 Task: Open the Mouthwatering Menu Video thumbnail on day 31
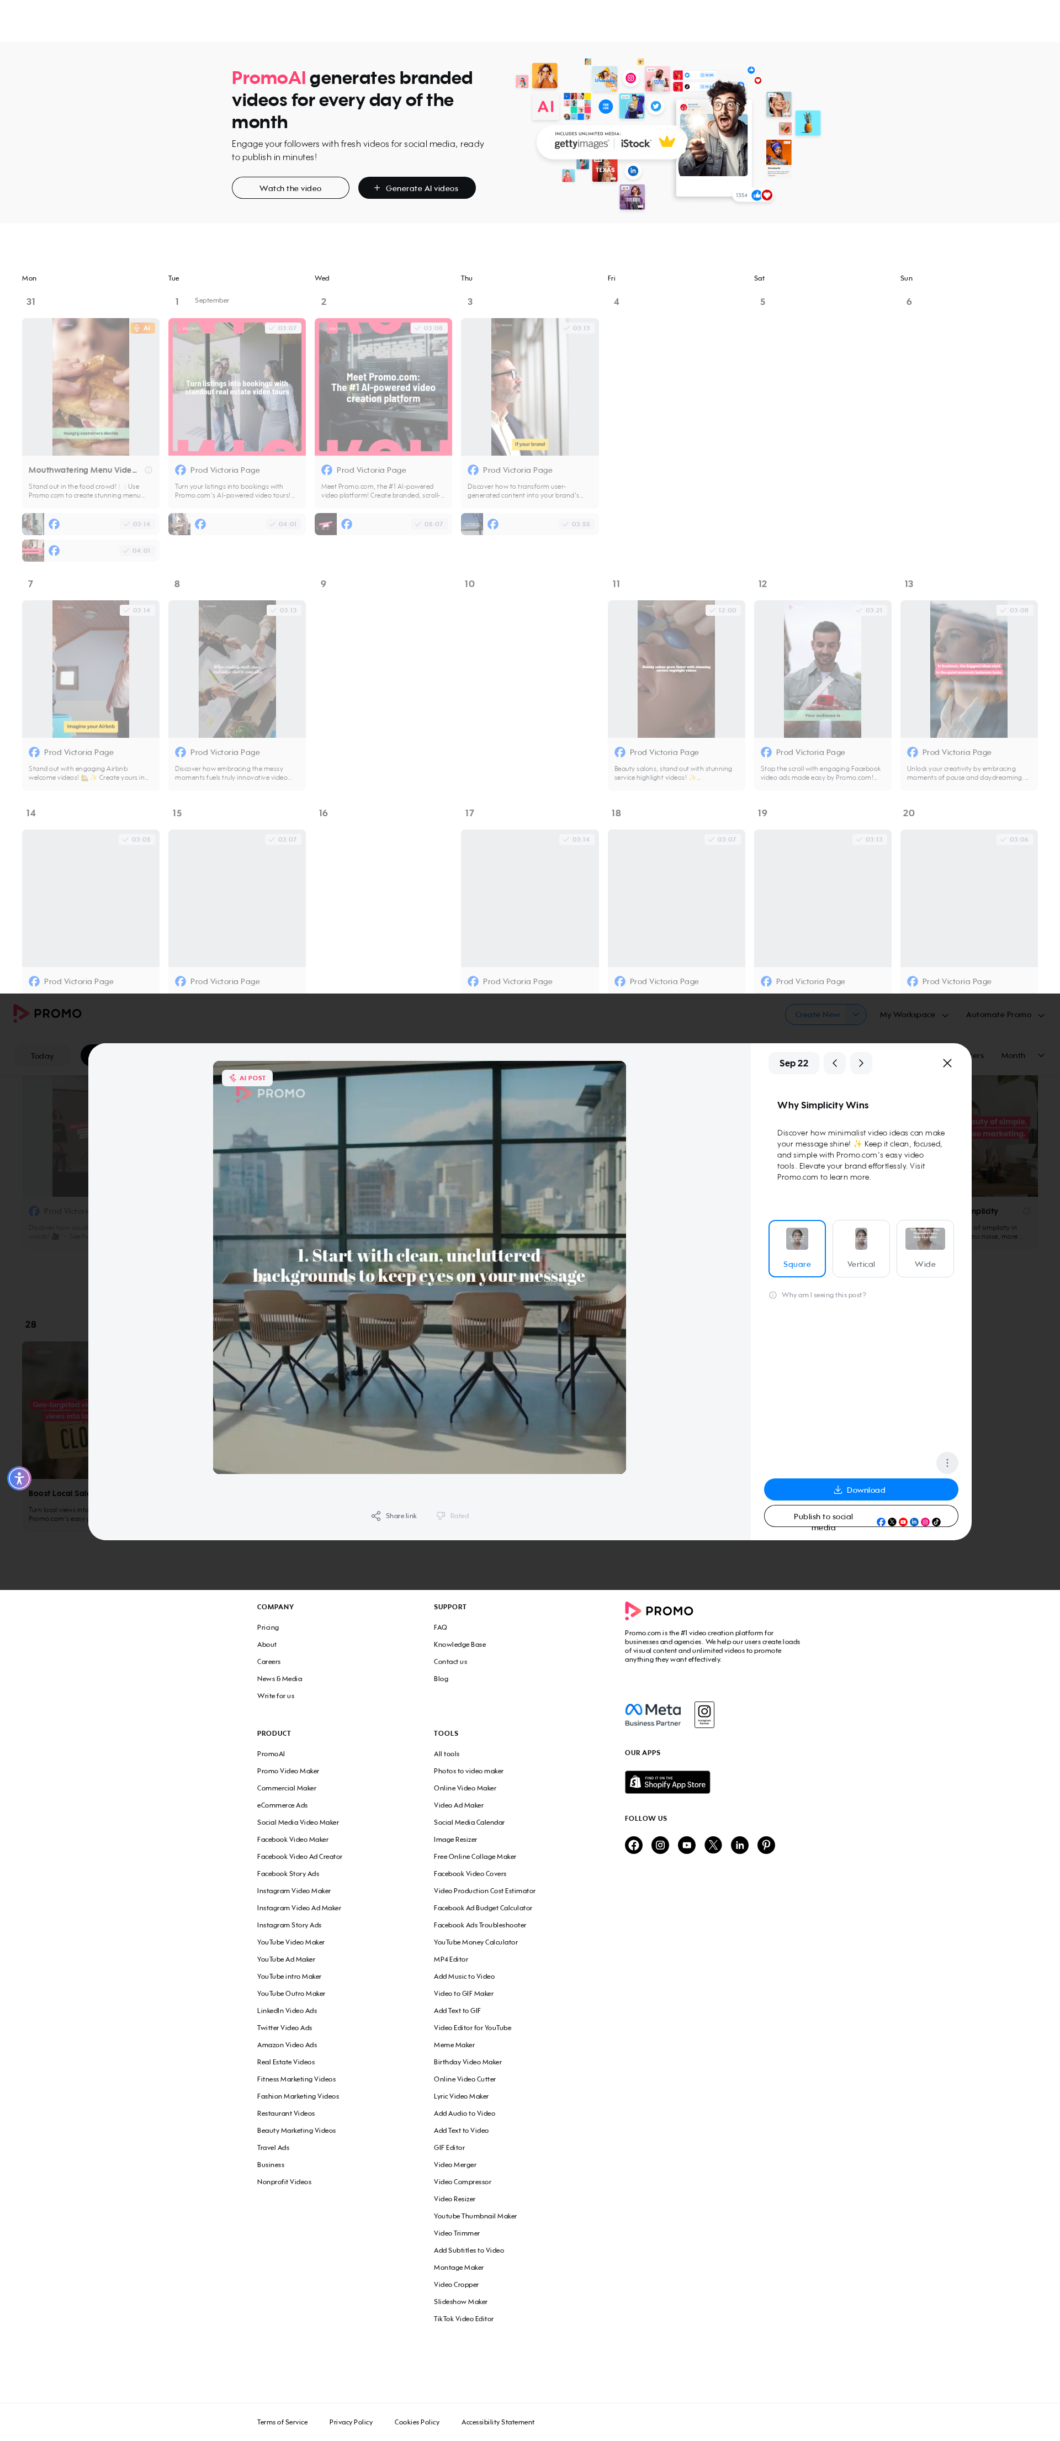click(x=91, y=387)
